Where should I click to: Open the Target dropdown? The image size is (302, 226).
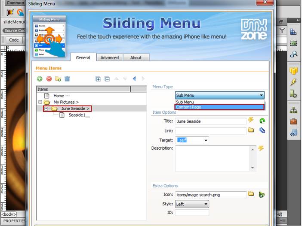pyautogui.click(x=206, y=140)
